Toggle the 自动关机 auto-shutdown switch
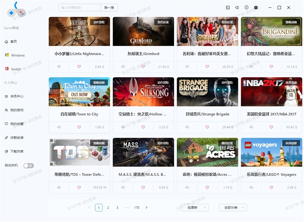Viewport: 304px width, 222px height. point(29,166)
